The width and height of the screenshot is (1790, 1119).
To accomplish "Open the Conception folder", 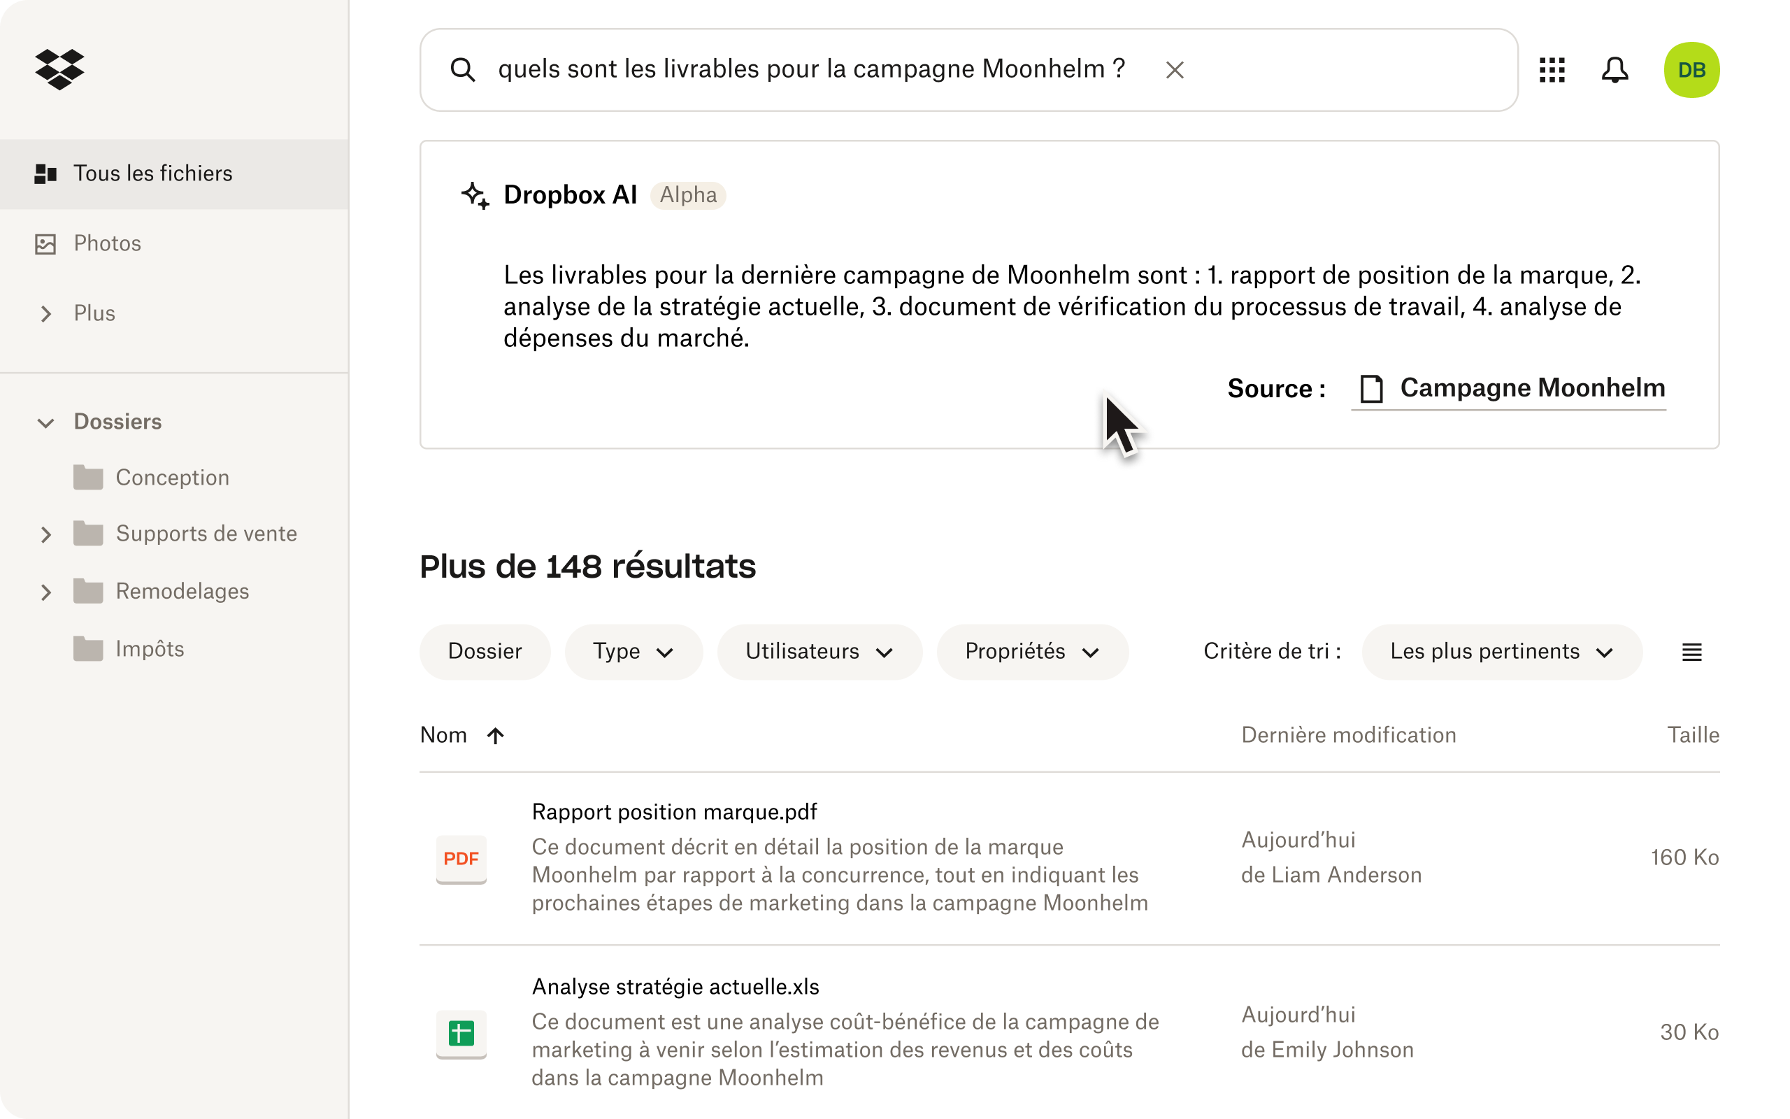I will [x=172, y=478].
